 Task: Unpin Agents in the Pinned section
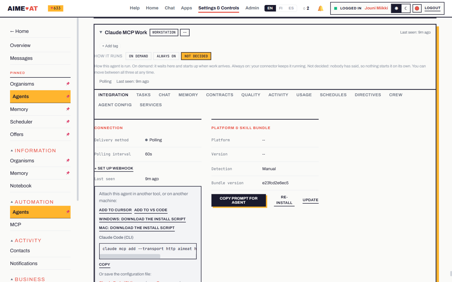coord(68,97)
